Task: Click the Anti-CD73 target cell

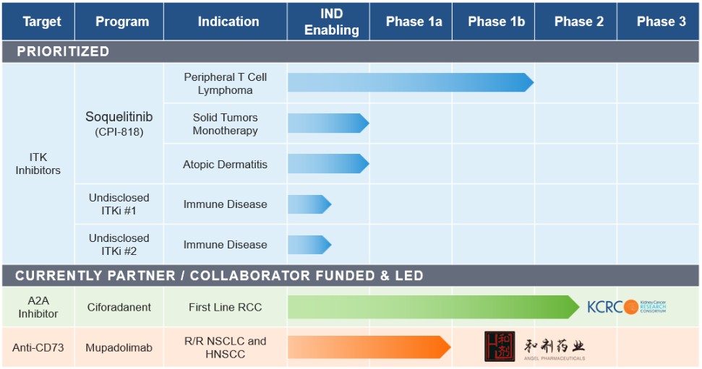Action: 38,347
